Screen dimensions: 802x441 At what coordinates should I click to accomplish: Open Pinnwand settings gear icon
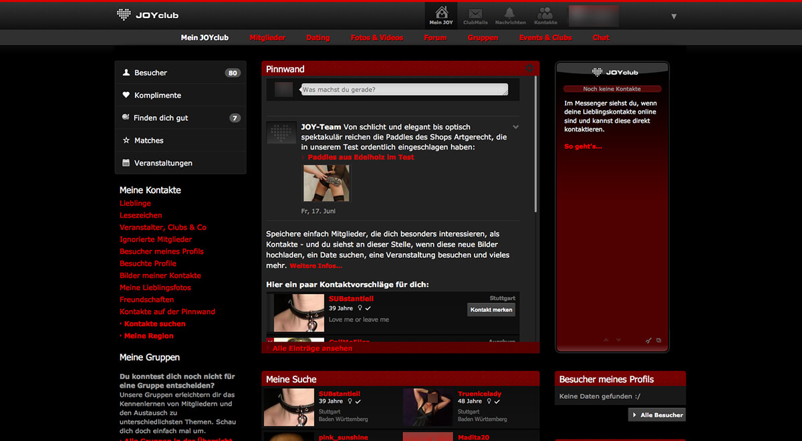(x=530, y=69)
